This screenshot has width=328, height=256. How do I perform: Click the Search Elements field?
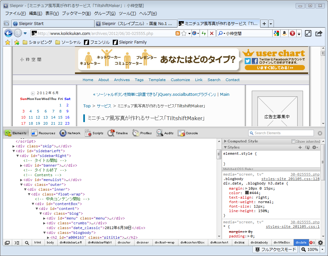(281, 133)
